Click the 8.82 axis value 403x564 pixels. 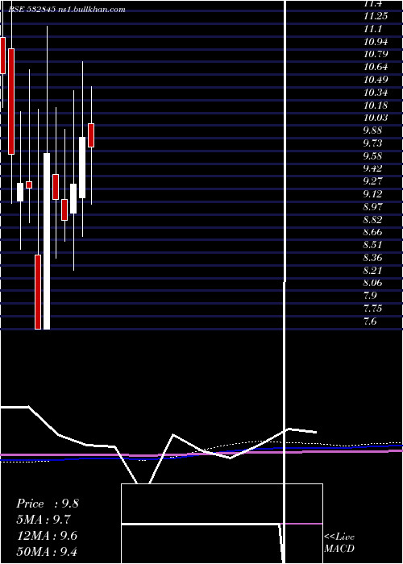pos(372,220)
